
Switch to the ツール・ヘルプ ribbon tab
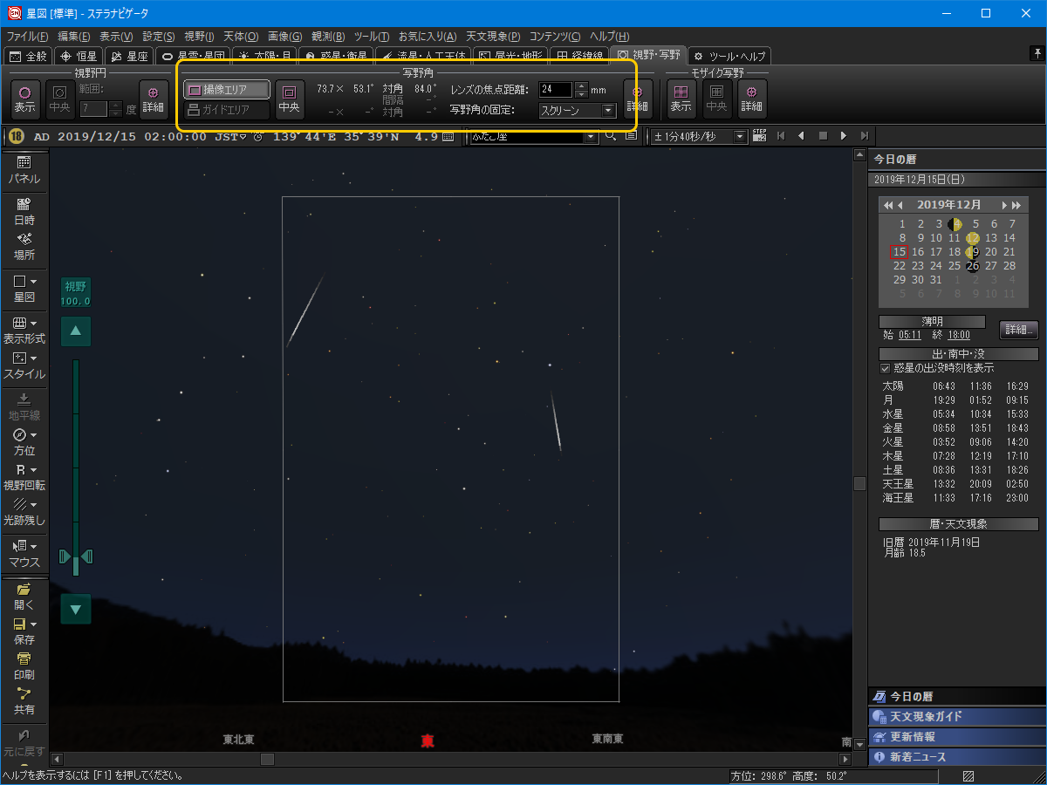[729, 56]
